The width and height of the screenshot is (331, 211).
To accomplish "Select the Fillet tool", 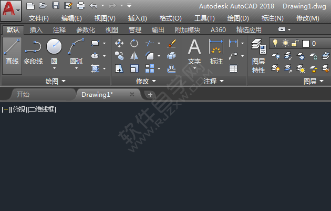I will (150, 56).
